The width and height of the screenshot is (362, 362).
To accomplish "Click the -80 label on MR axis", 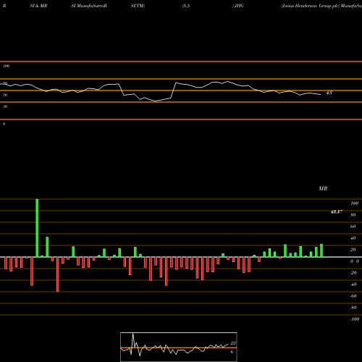I will point(353,308).
